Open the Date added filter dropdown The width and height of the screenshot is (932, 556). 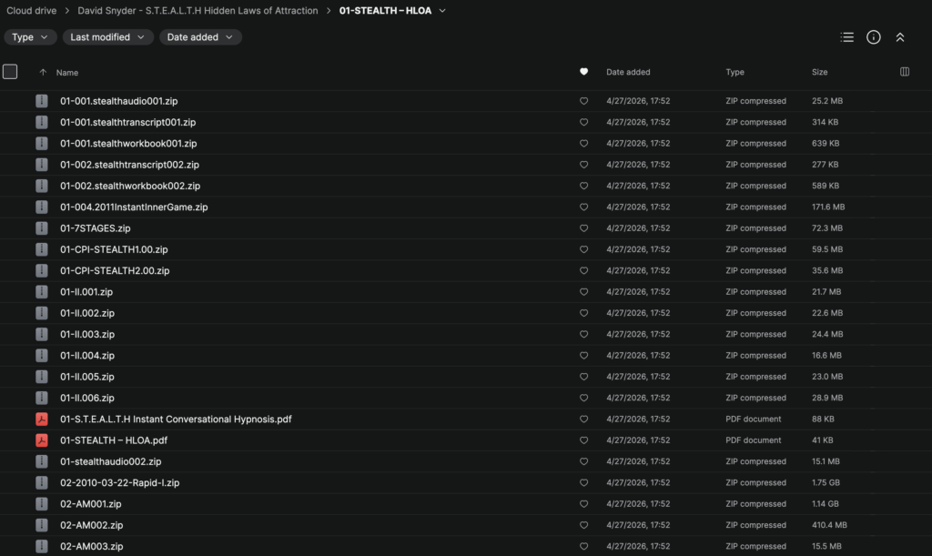[200, 36]
